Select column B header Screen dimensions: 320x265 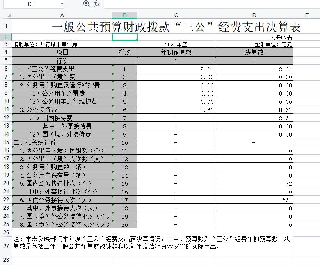(x=124, y=15)
